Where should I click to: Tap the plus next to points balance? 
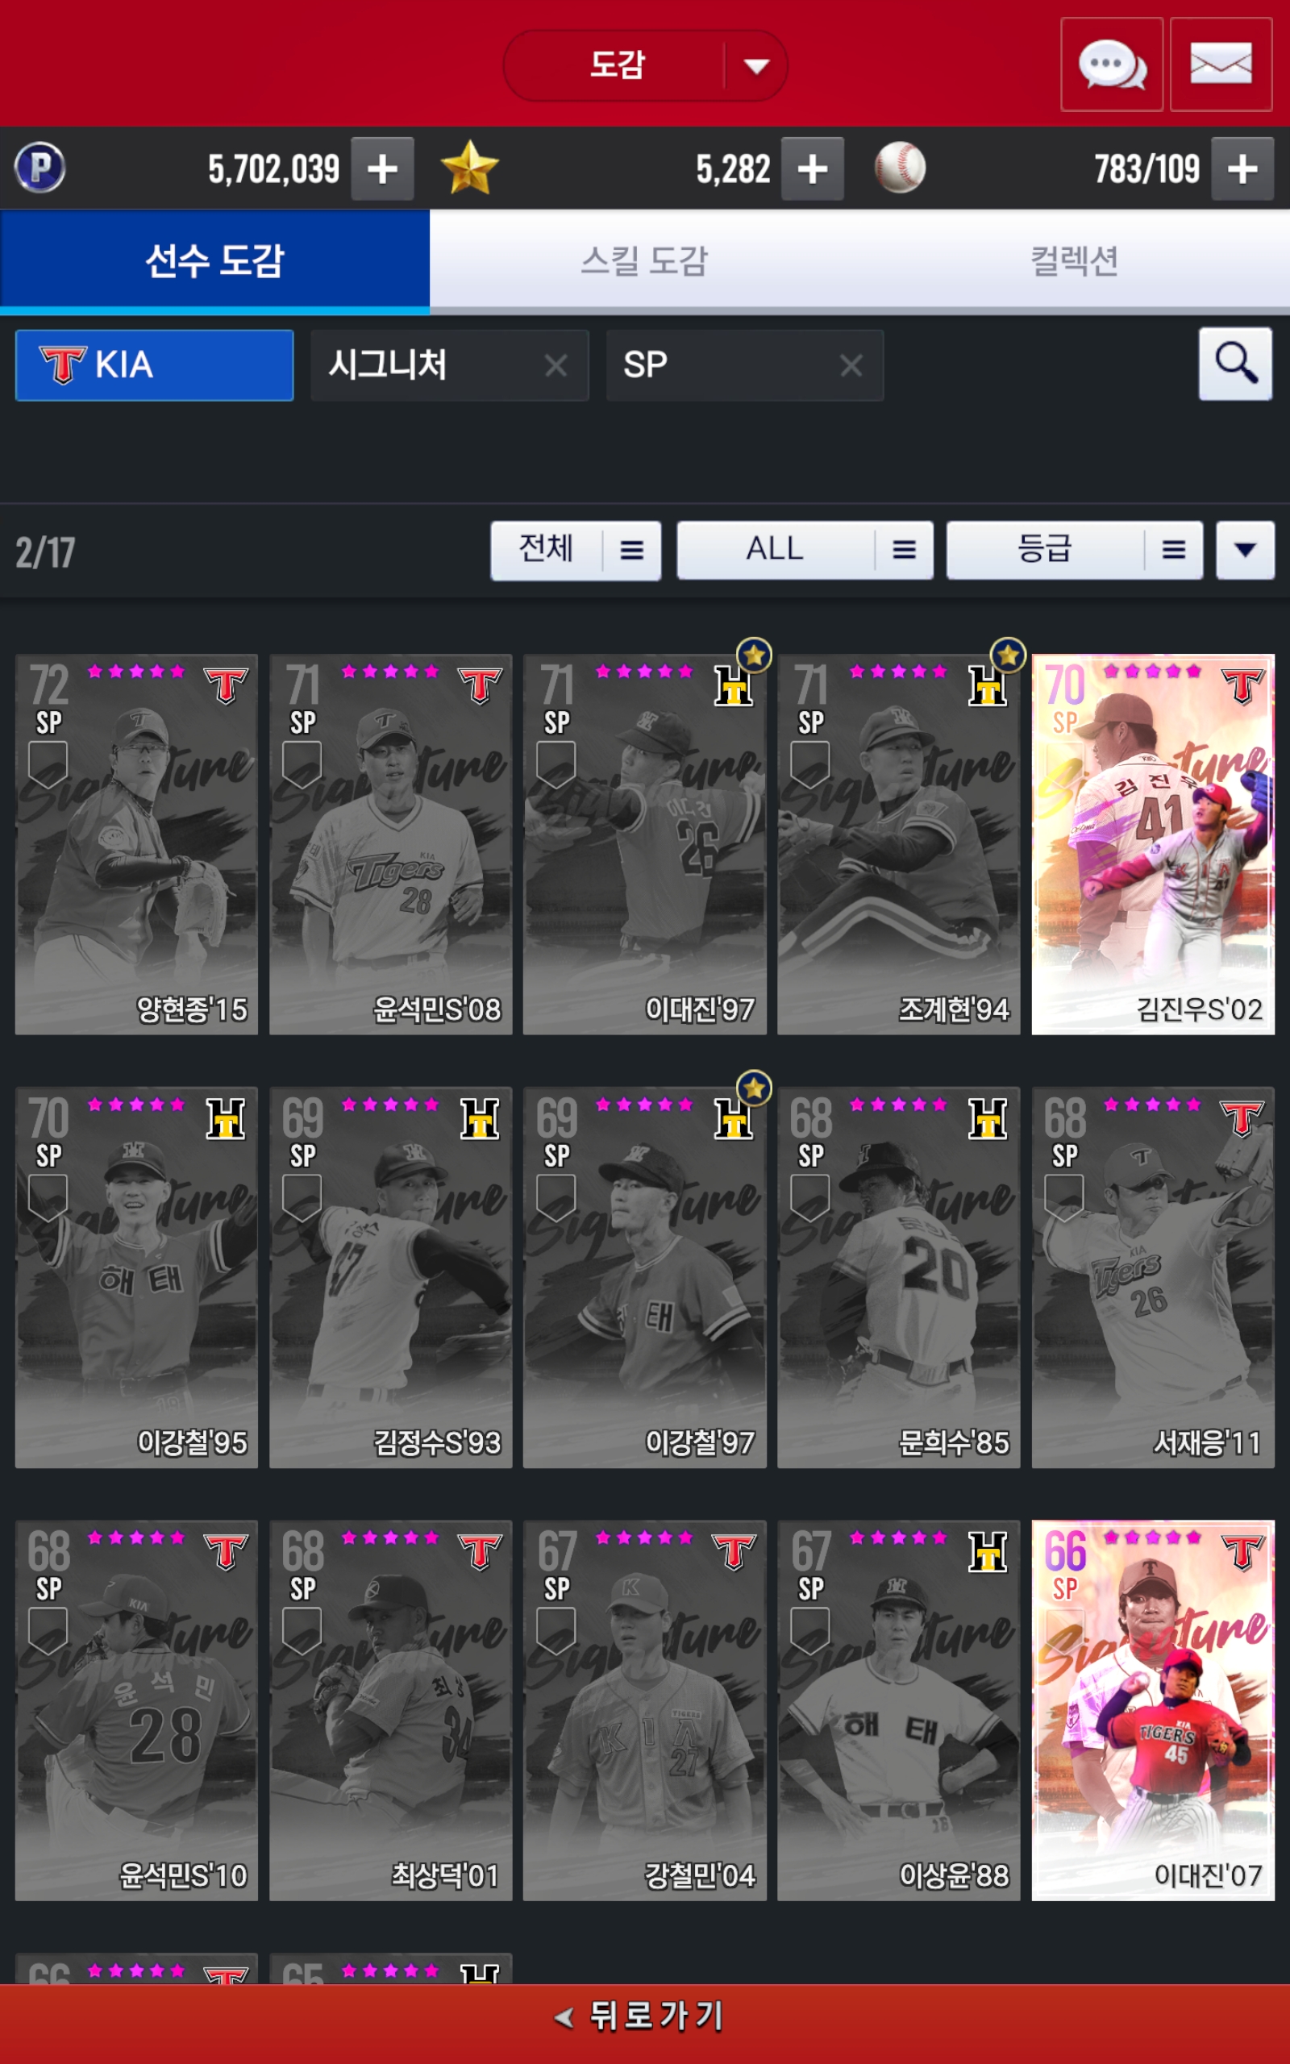(x=382, y=169)
